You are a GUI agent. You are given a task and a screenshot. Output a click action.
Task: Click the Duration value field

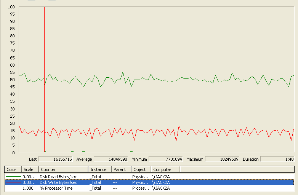coord(277,159)
